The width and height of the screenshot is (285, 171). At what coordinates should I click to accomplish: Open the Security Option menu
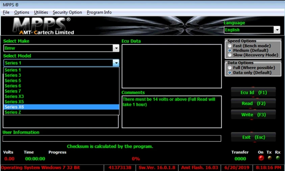[67, 12]
